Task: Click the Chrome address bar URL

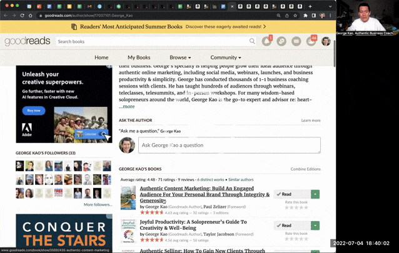Action: pos(89,16)
